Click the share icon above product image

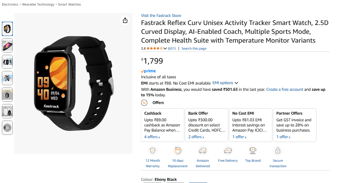coord(125,20)
